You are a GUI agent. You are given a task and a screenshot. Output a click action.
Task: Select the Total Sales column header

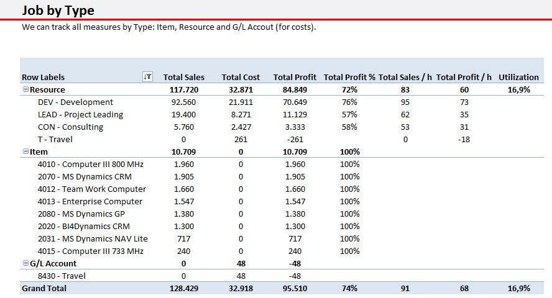(x=183, y=78)
